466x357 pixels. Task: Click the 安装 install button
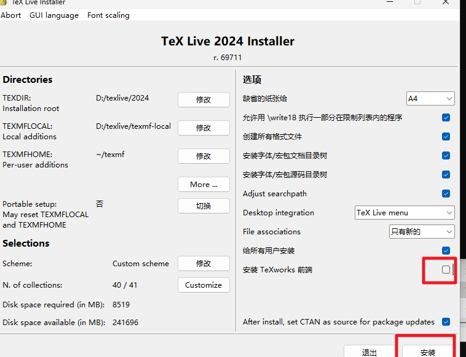pyautogui.click(x=428, y=351)
